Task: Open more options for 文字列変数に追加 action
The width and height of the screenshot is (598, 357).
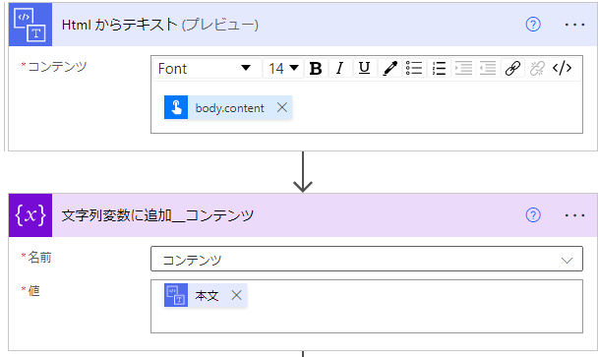Action: point(574,215)
